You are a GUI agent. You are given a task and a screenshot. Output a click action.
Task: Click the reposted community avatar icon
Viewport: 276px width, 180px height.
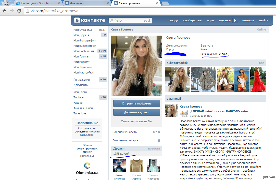184,113
